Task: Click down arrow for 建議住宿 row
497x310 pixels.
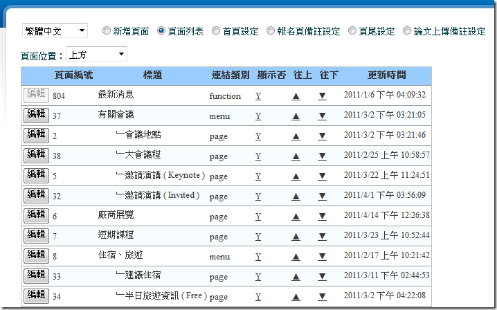Action: click(322, 277)
